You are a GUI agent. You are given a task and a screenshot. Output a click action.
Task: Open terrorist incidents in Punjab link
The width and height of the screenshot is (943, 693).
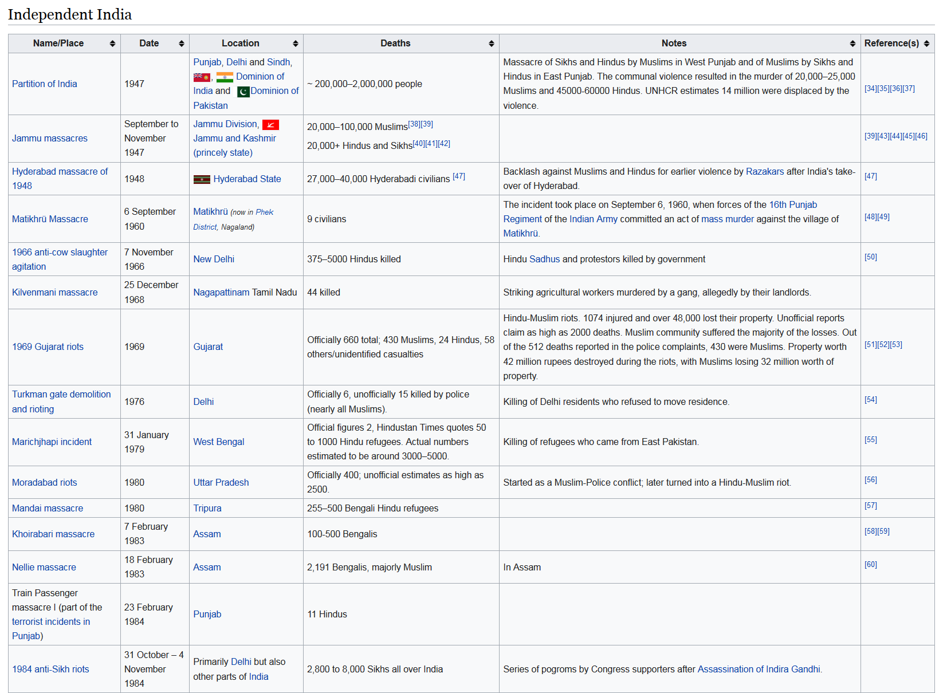[50, 629]
